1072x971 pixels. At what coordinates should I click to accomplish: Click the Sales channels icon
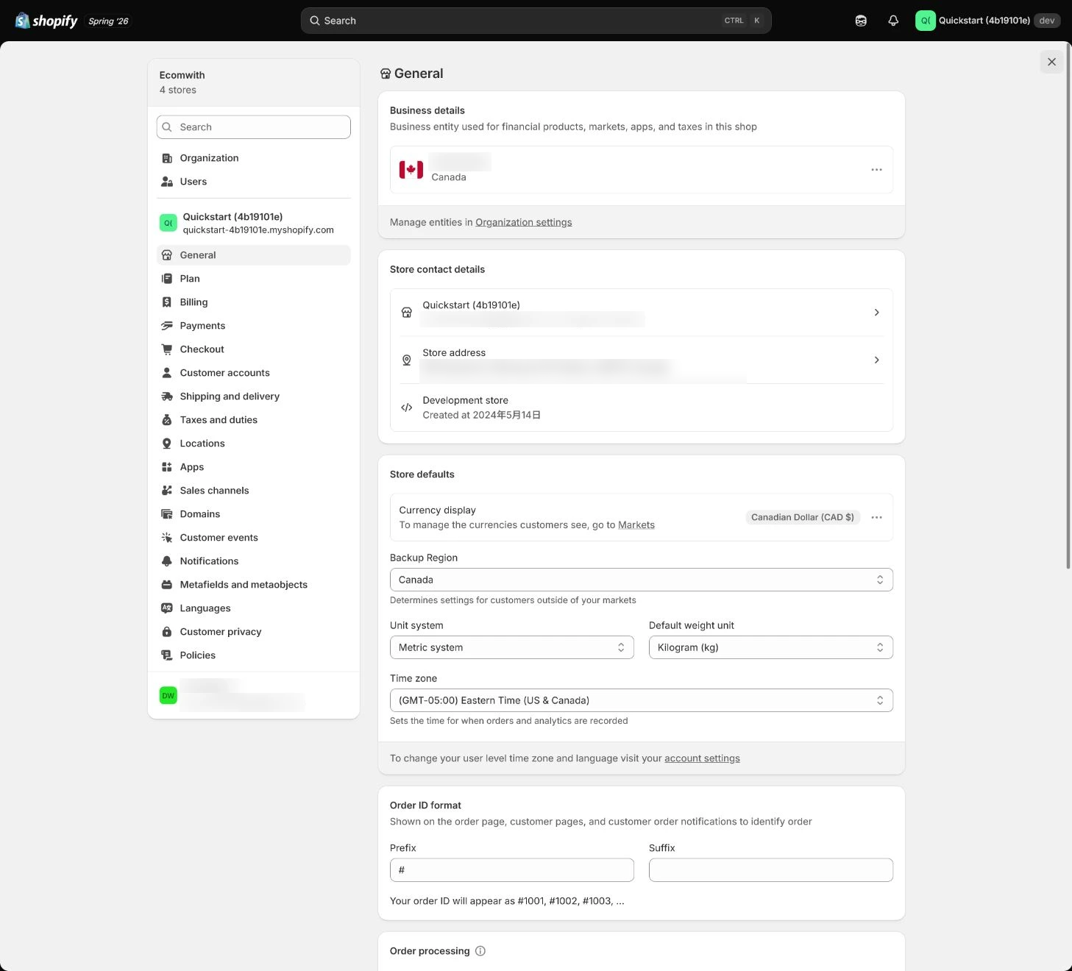coord(167,491)
